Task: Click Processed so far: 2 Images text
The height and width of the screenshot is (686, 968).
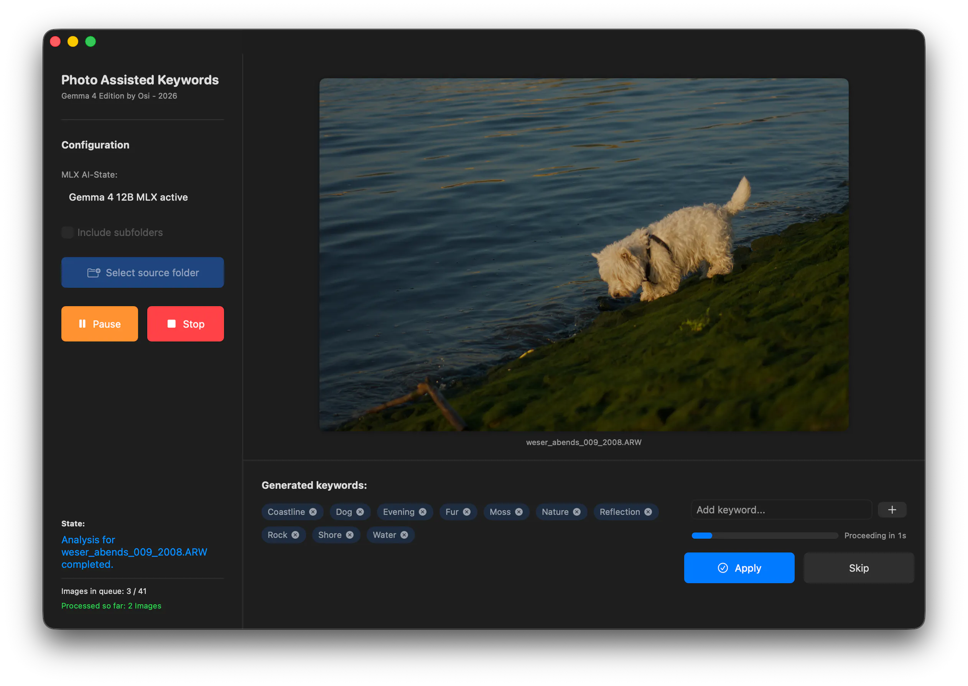Action: (x=112, y=606)
